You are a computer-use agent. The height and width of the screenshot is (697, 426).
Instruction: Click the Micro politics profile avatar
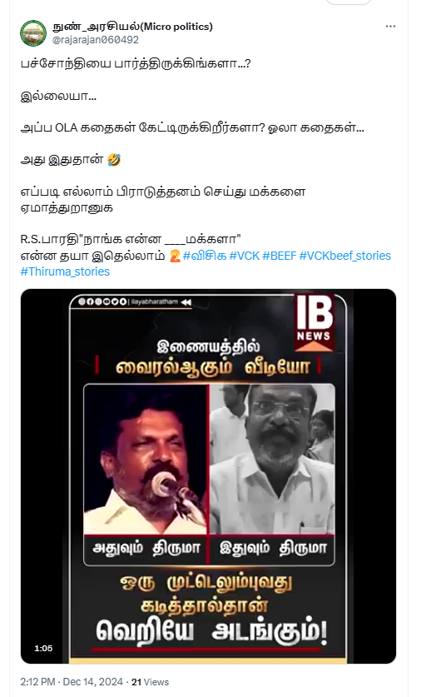tap(33, 33)
